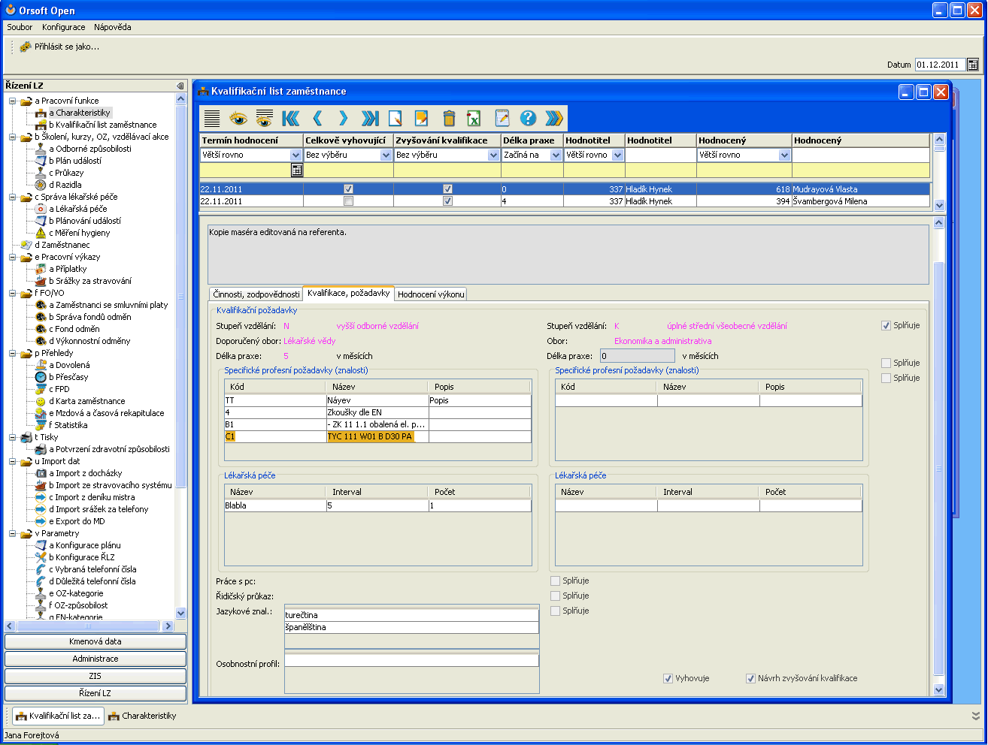Toggle Splňuje checkbox beside Stupeň vzdělání
The image size is (988, 745).
(886, 326)
